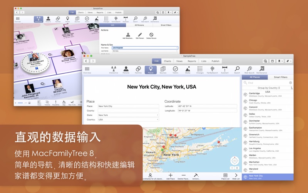Open Overview in the front window toolbar
This screenshot has width=308, height=193.
tap(87, 70)
